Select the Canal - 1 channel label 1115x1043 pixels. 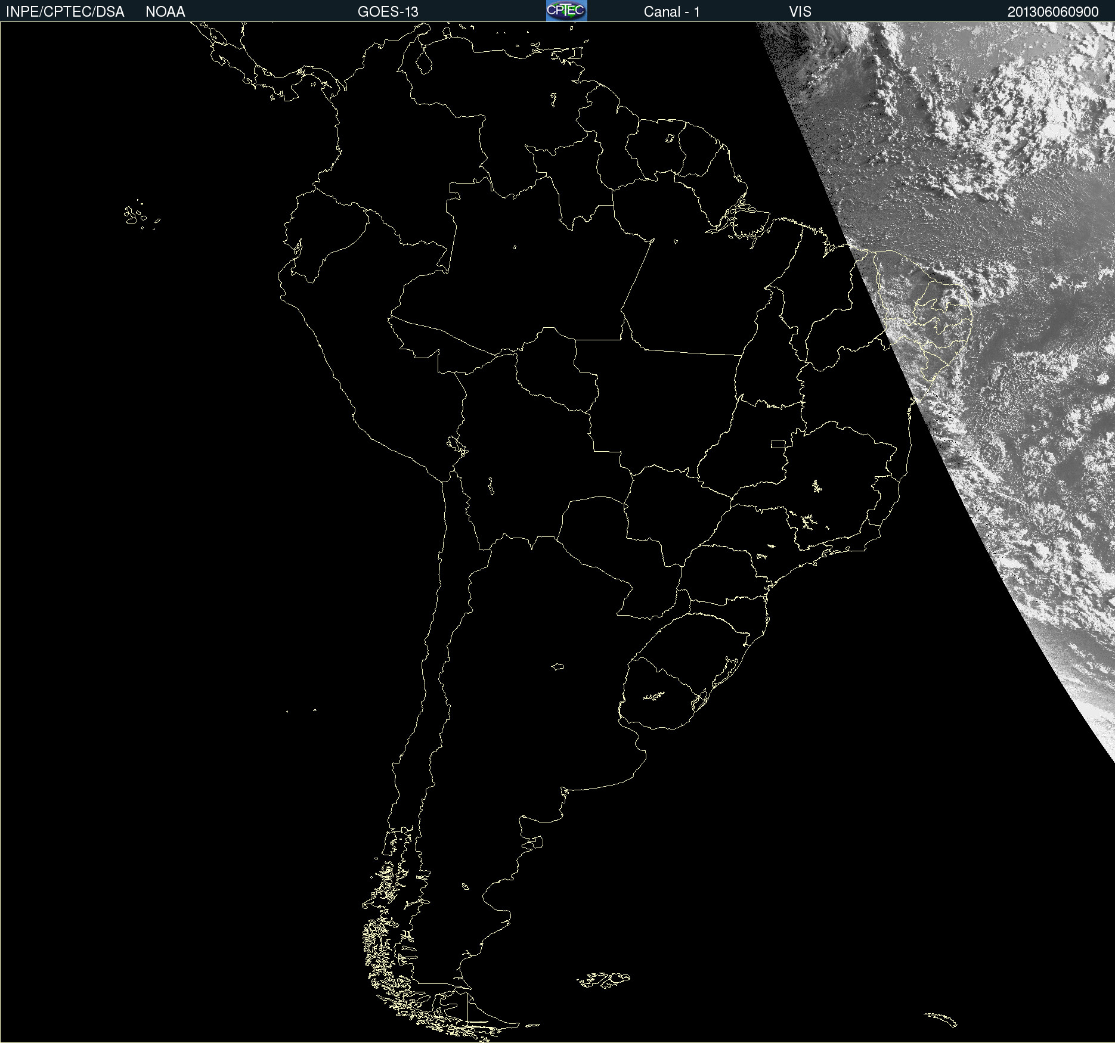(671, 11)
